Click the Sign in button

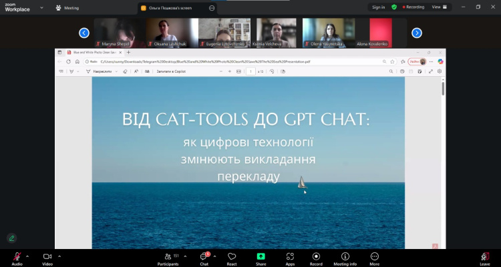[378, 7]
